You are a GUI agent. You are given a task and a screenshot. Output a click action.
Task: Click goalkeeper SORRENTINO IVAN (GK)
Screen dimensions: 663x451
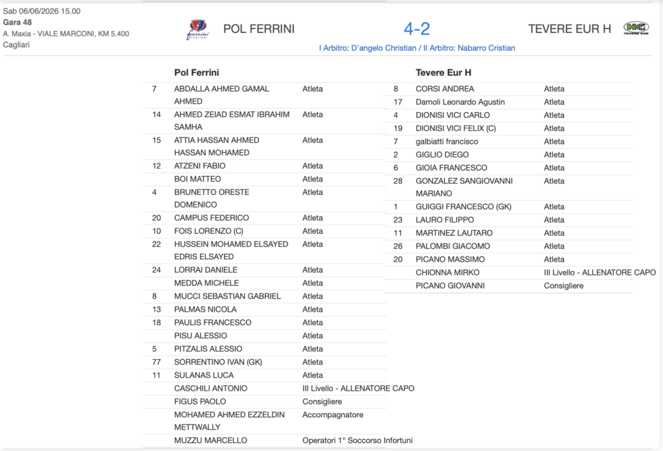coord(218,362)
